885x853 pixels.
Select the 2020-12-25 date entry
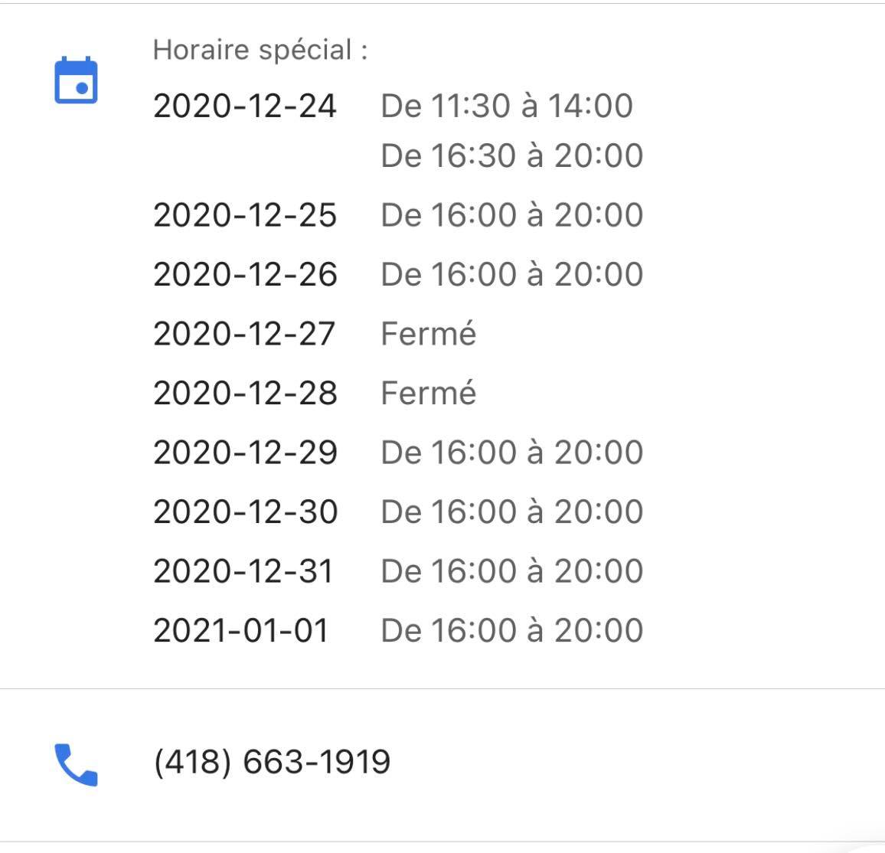pyautogui.click(x=245, y=215)
